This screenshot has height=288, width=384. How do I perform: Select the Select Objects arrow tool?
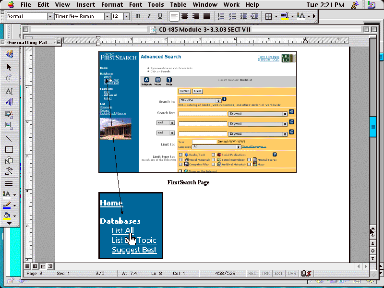[9, 67]
